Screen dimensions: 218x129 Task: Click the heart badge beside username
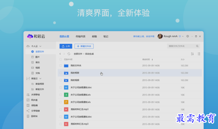coord(180,36)
